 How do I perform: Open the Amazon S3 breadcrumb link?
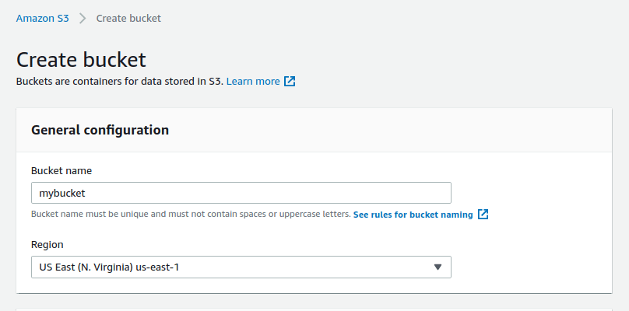click(43, 19)
